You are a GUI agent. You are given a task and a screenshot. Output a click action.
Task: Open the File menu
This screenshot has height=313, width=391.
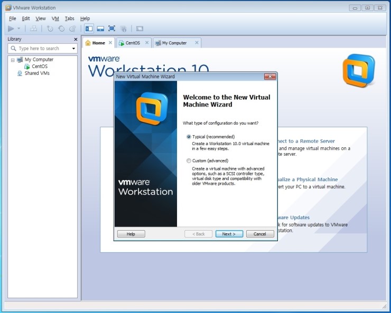(x=13, y=18)
